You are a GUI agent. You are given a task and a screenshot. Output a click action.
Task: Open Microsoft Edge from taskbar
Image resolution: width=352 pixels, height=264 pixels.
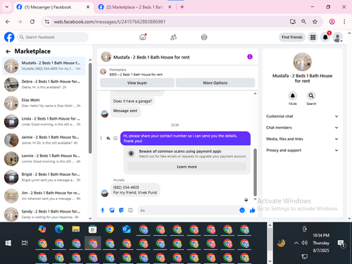[x=59, y=230]
